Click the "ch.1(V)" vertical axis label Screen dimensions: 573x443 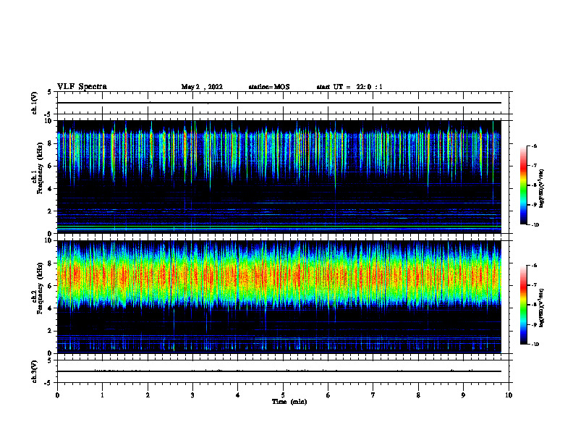pyautogui.click(x=34, y=103)
